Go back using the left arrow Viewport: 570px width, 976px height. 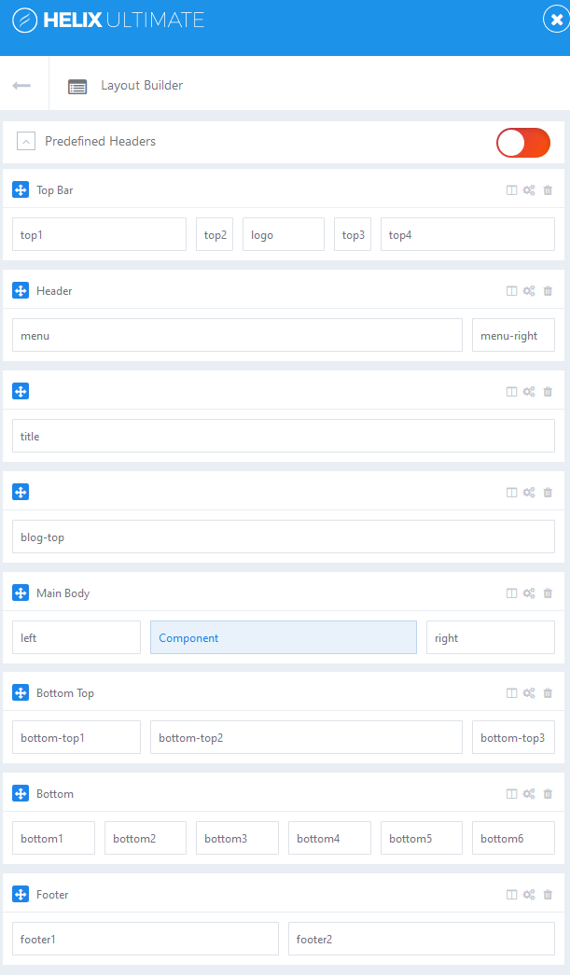click(x=21, y=86)
